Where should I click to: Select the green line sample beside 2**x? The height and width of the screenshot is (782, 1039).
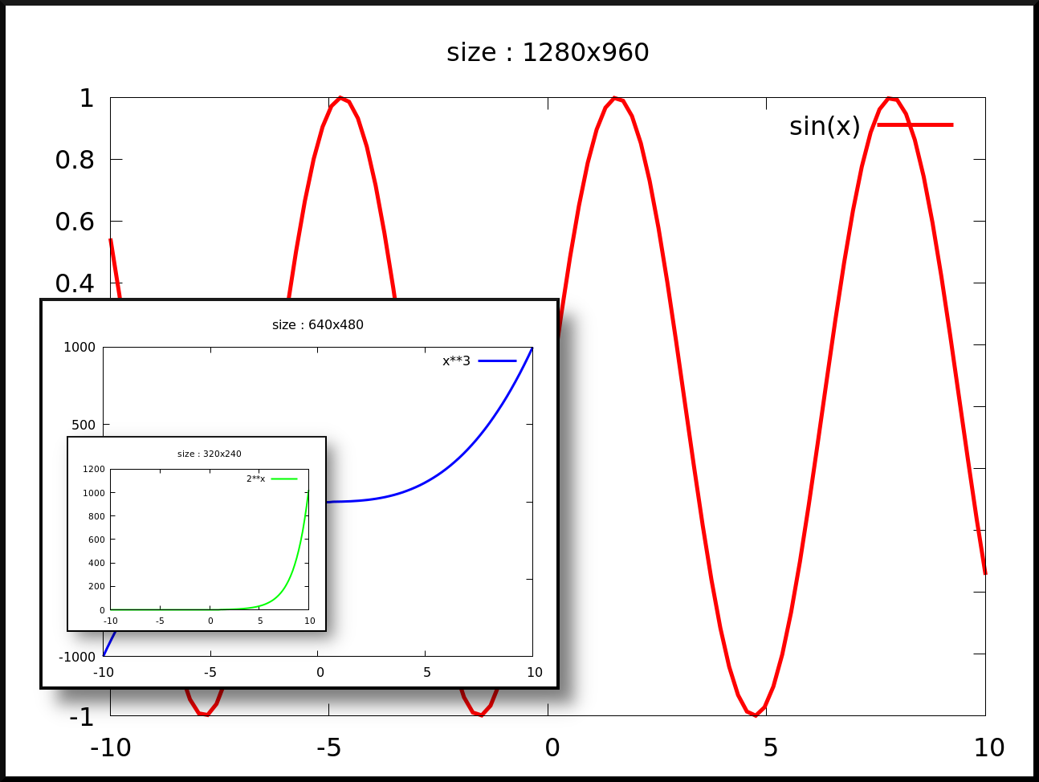pyautogui.click(x=285, y=478)
